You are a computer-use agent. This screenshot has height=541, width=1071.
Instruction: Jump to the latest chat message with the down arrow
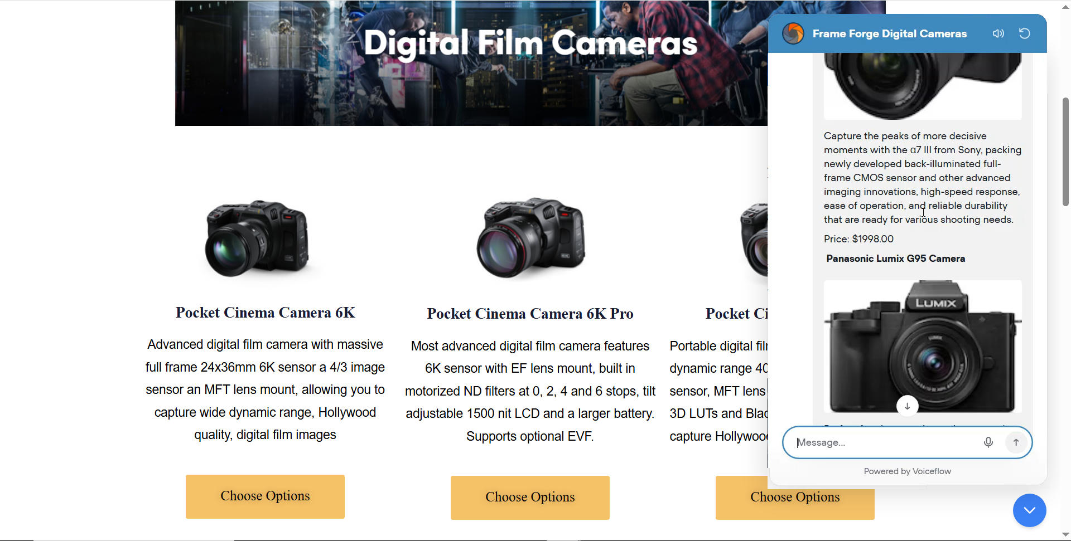pyautogui.click(x=908, y=406)
